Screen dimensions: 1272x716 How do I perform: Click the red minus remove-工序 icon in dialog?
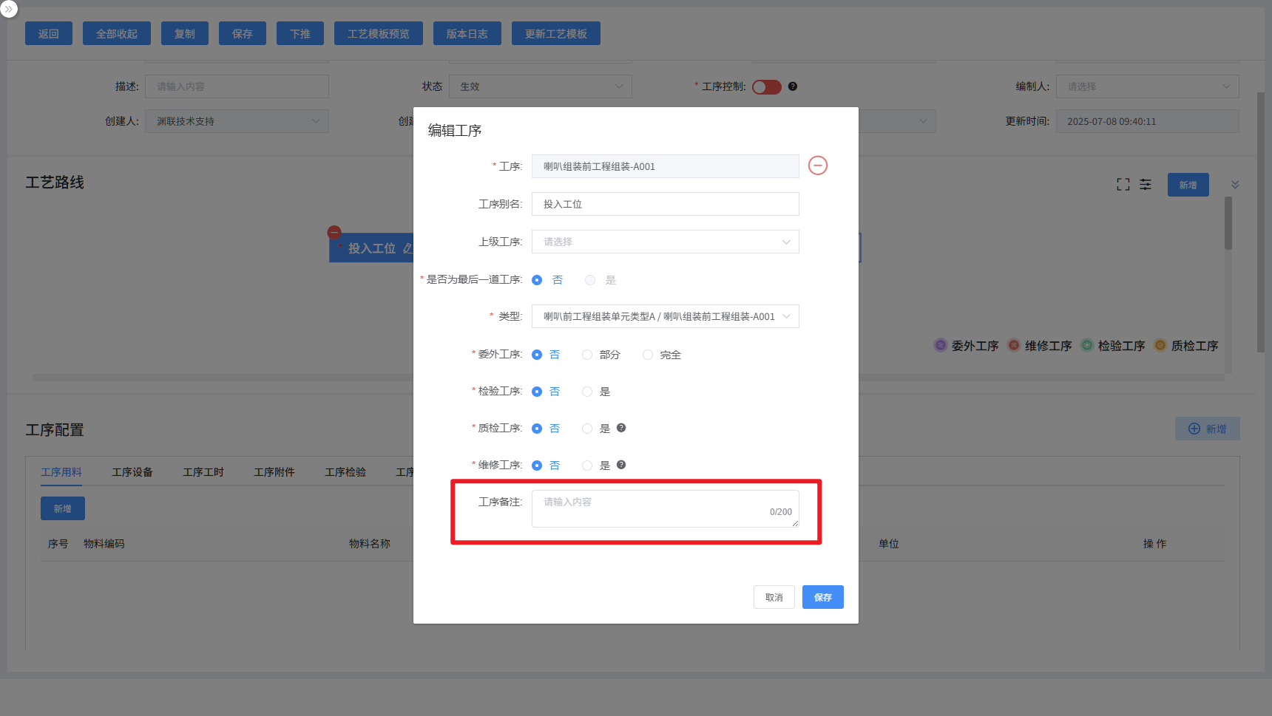point(817,166)
